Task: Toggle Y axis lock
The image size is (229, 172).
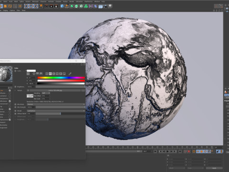Action: [31, 6]
